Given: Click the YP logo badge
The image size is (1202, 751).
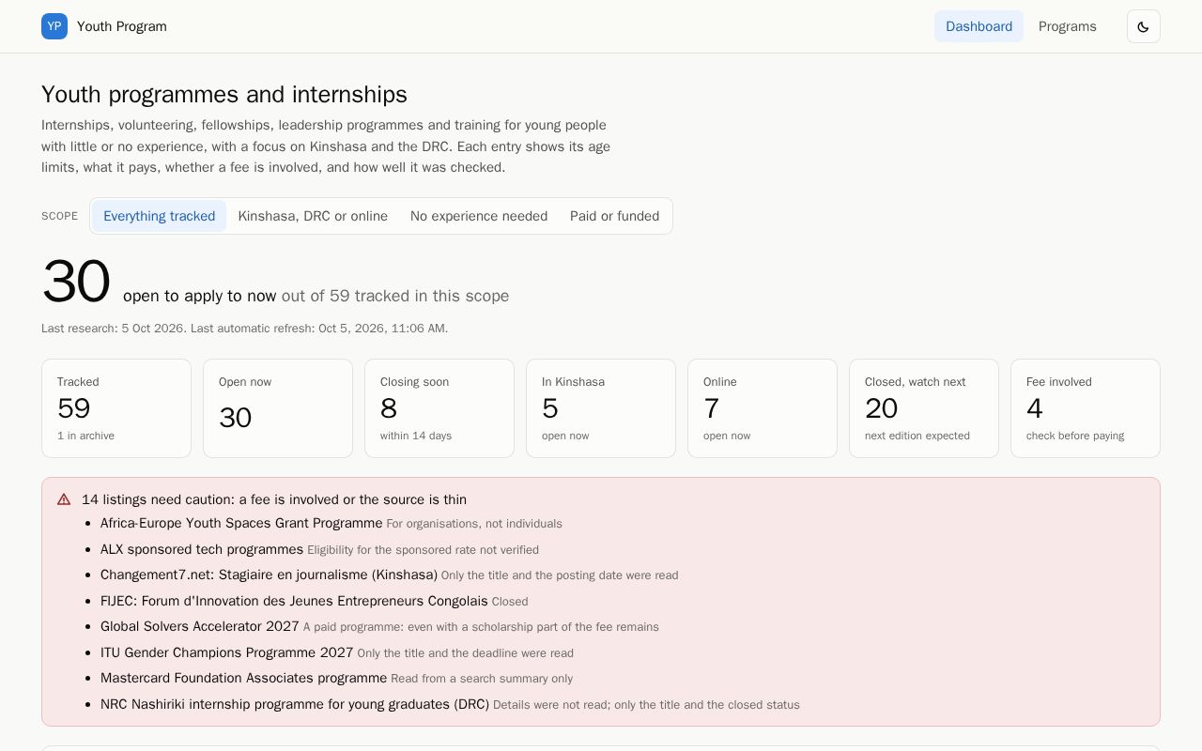Looking at the screenshot, I should (54, 26).
